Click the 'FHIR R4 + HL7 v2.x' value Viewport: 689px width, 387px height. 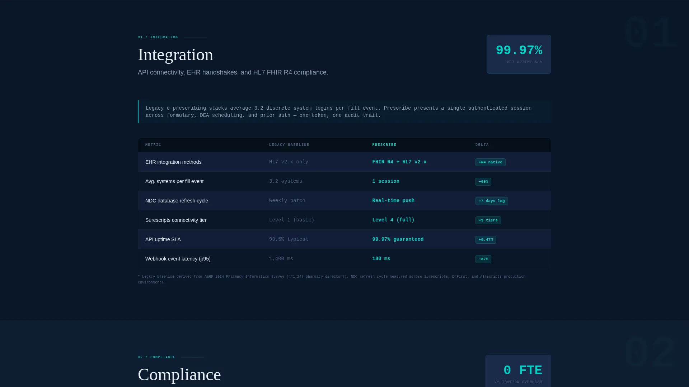399,162
